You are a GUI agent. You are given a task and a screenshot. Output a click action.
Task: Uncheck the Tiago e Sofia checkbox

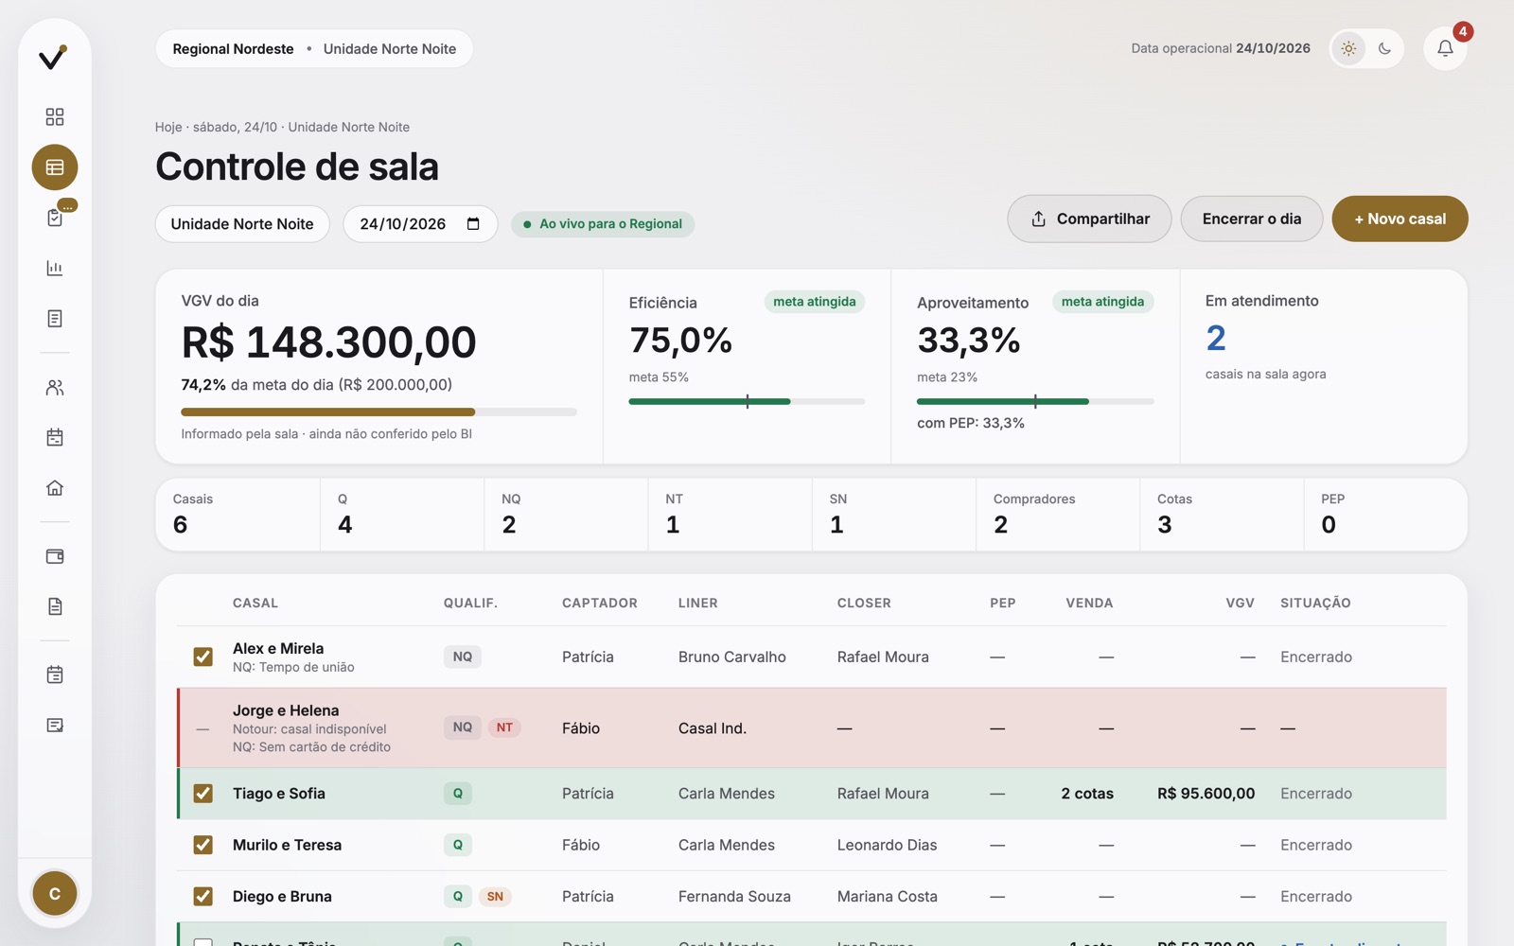[x=202, y=794]
